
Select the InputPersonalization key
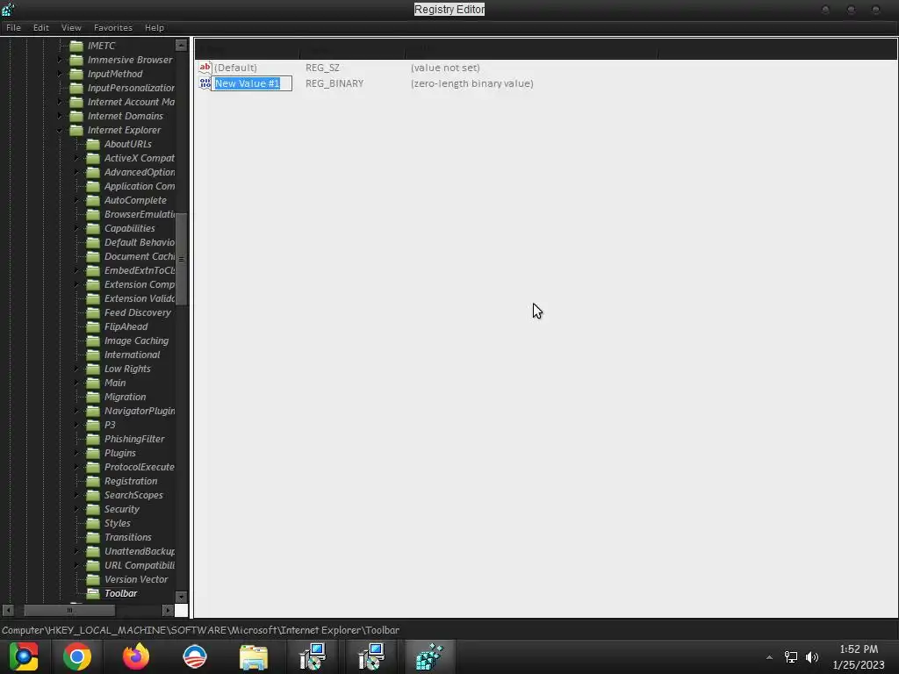tap(131, 88)
